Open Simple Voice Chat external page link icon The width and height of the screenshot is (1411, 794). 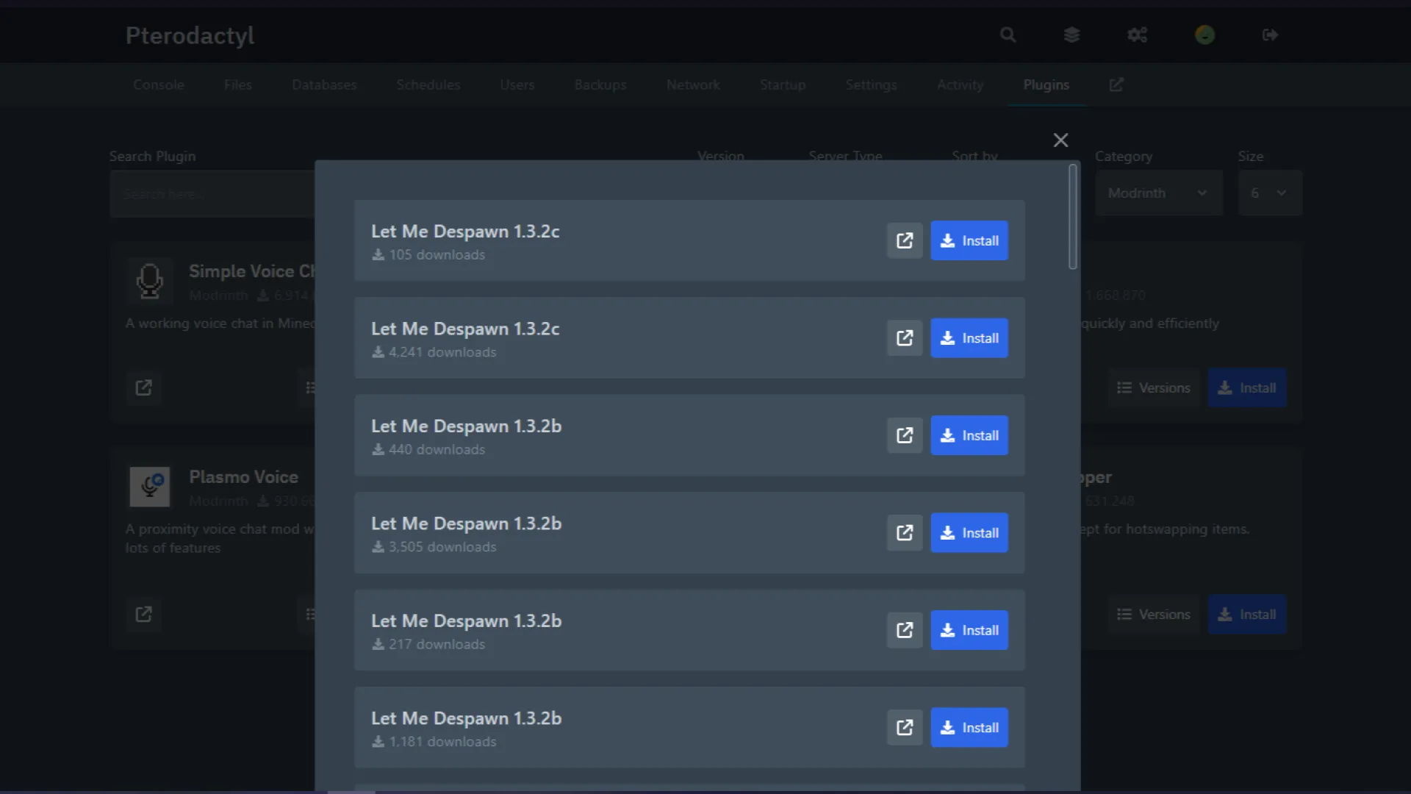pyautogui.click(x=143, y=387)
